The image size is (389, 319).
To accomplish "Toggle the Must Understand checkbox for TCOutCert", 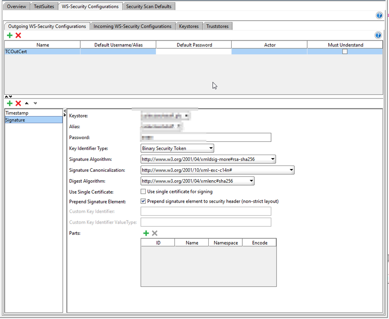I will 345,51.
